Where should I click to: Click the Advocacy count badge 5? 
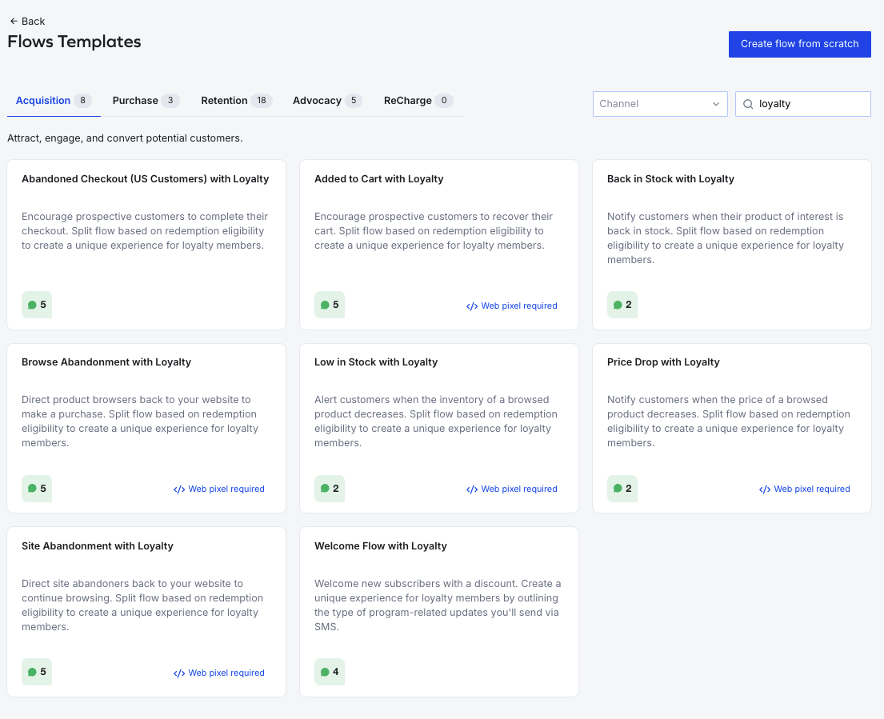(x=354, y=101)
